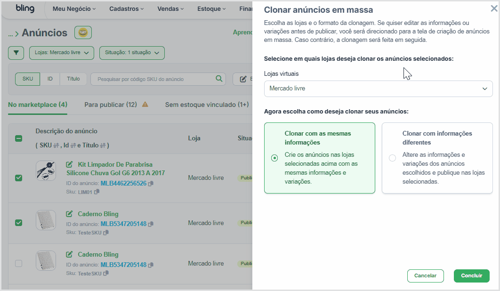Check the unchecked Caderno Bling row checkbox

18,263
